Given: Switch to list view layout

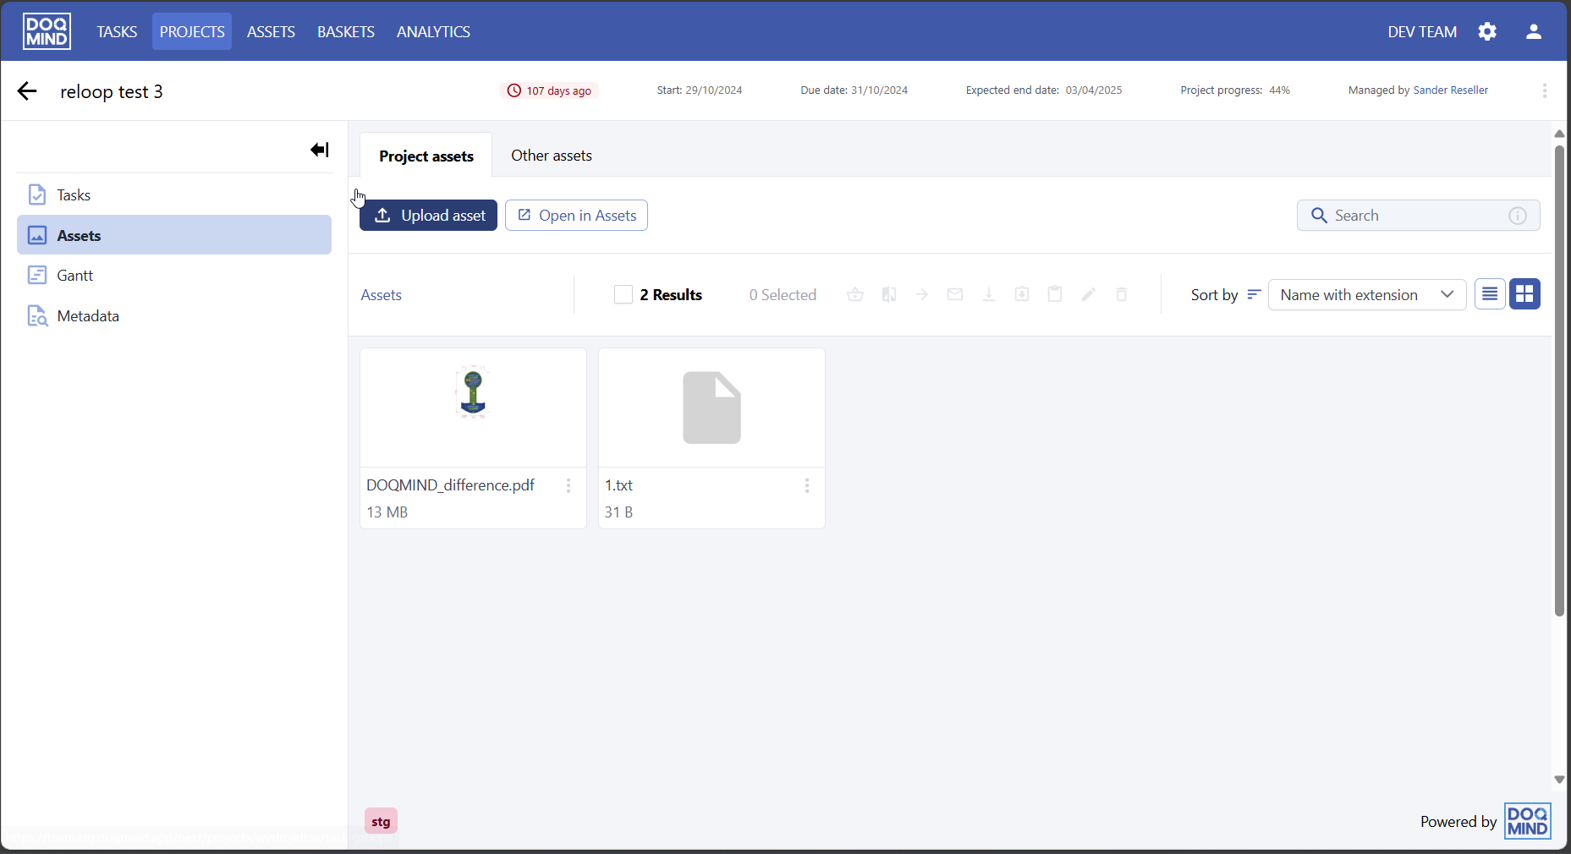Looking at the screenshot, I should click(x=1490, y=294).
